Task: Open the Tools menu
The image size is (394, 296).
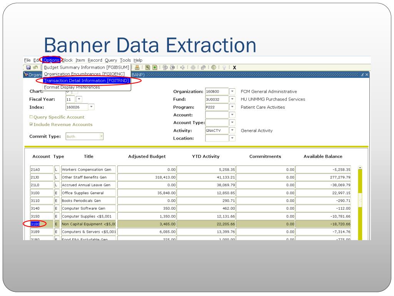Action: pos(125,60)
